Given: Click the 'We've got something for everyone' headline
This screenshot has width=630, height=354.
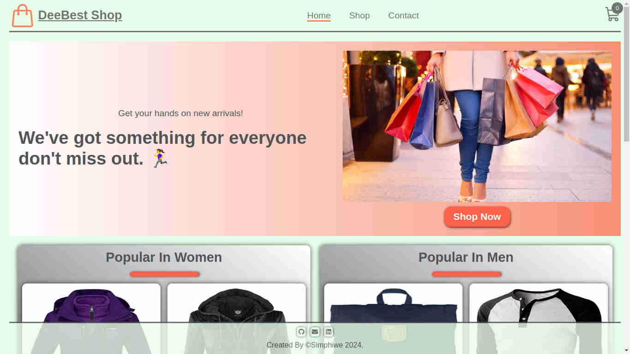Looking at the screenshot, I should [x=162, y=148].
